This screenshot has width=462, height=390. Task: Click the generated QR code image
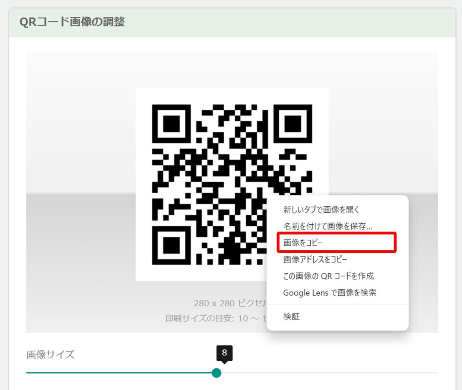232,185
